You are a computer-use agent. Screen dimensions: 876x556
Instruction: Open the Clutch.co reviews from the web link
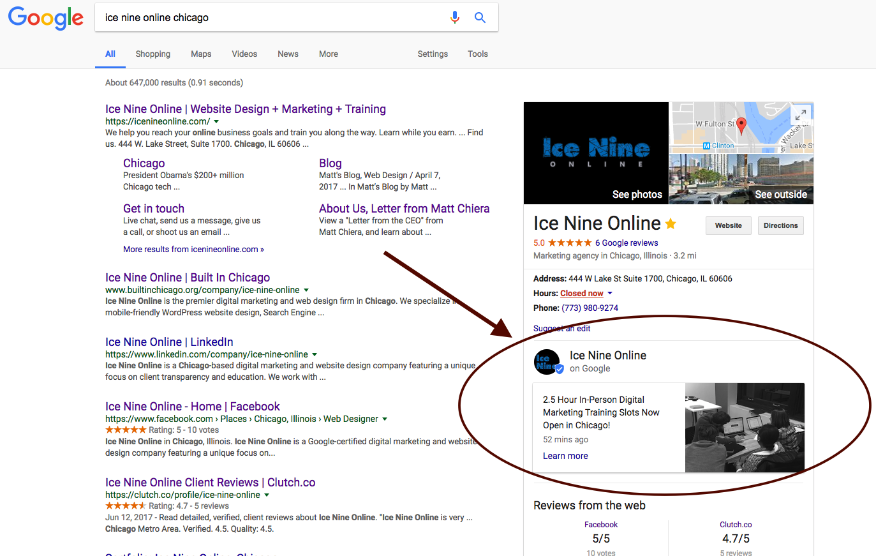tap(736, 525)
